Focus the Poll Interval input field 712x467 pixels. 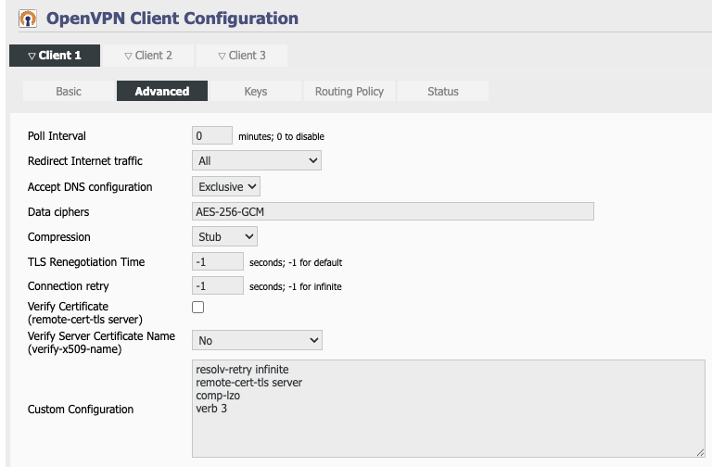(x=212, y=135)
